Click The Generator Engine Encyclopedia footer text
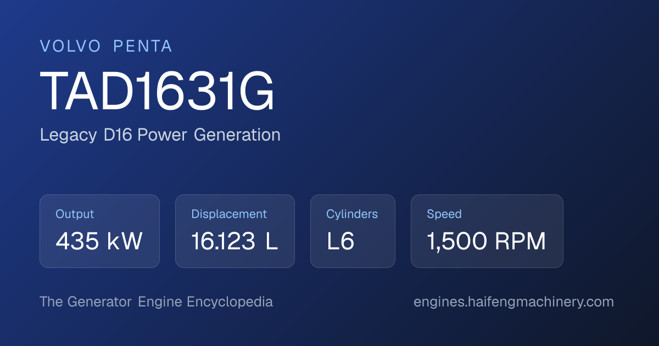The height and width of the screenshot is (346, 659). pos(157,302)
